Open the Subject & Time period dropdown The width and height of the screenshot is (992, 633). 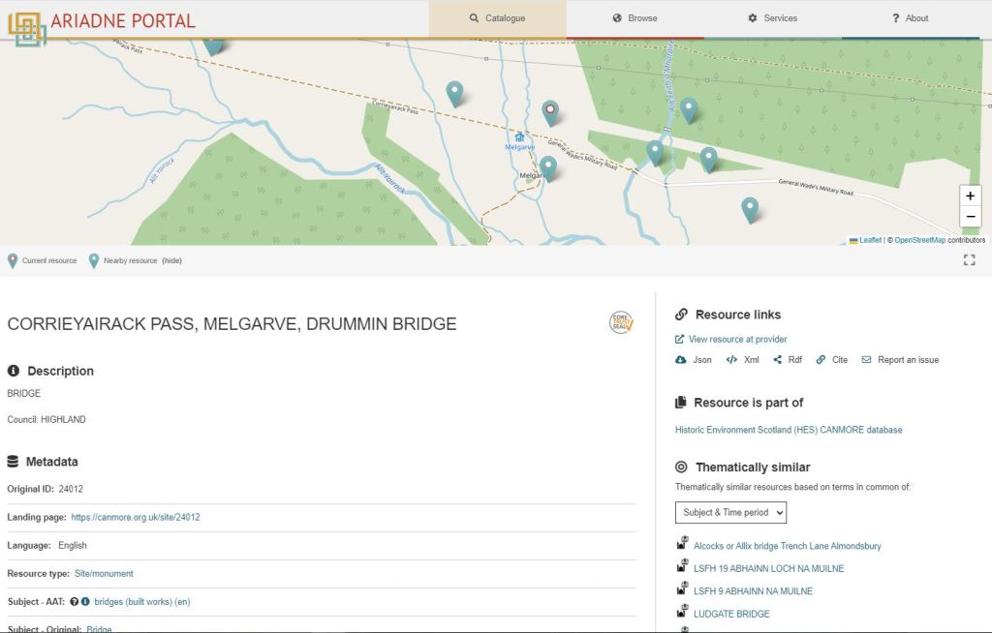(x=730, y=512)
